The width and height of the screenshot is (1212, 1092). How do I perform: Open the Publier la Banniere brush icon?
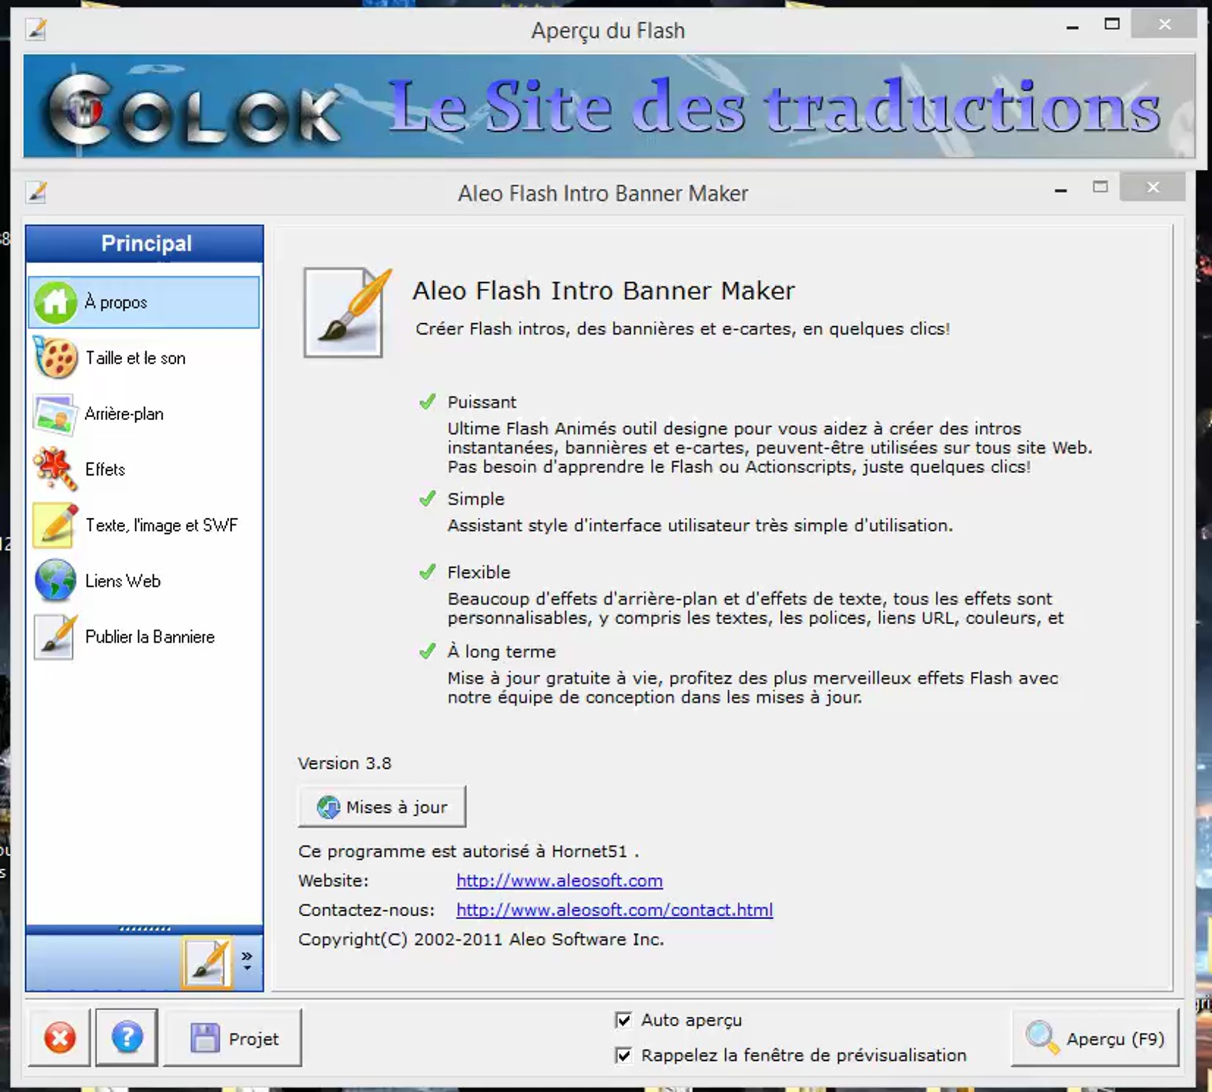55,636
